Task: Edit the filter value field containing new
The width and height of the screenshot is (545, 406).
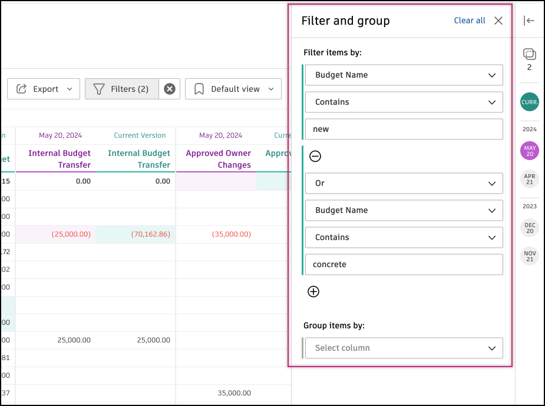Action: click(x=404, y=129)
